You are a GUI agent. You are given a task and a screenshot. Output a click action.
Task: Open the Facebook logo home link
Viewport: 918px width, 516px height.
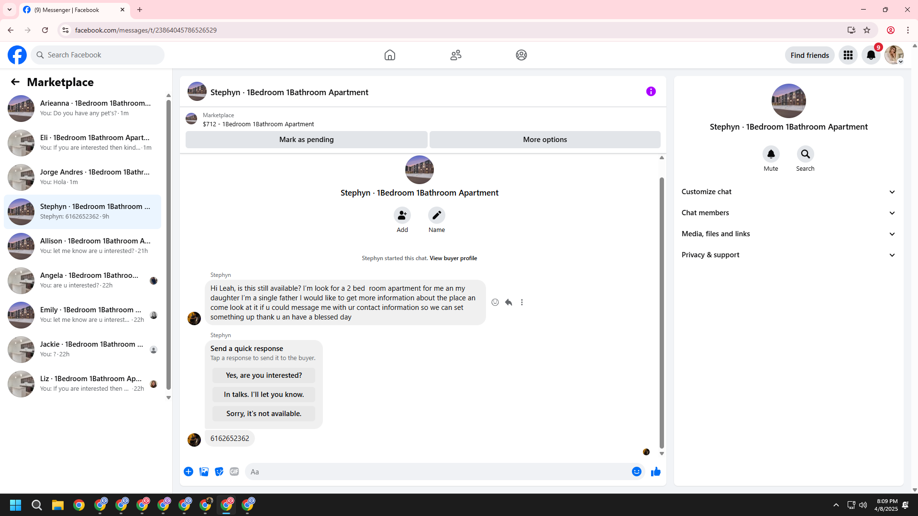[x=17, y=55]
